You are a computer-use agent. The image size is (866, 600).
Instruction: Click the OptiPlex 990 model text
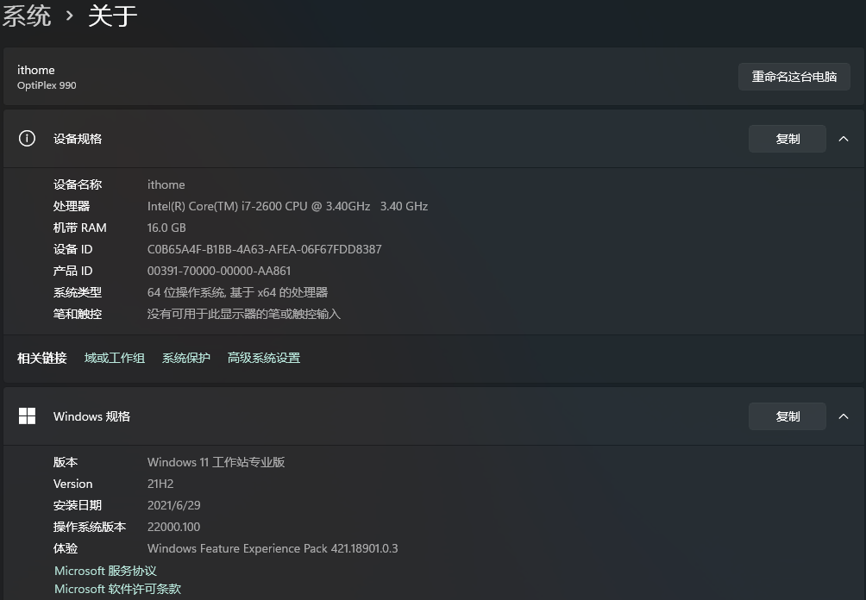(47, 85)
